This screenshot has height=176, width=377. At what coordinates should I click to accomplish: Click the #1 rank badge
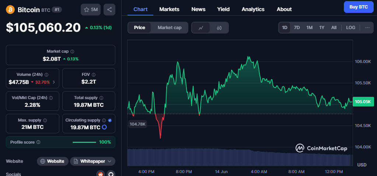click(57, 10)
